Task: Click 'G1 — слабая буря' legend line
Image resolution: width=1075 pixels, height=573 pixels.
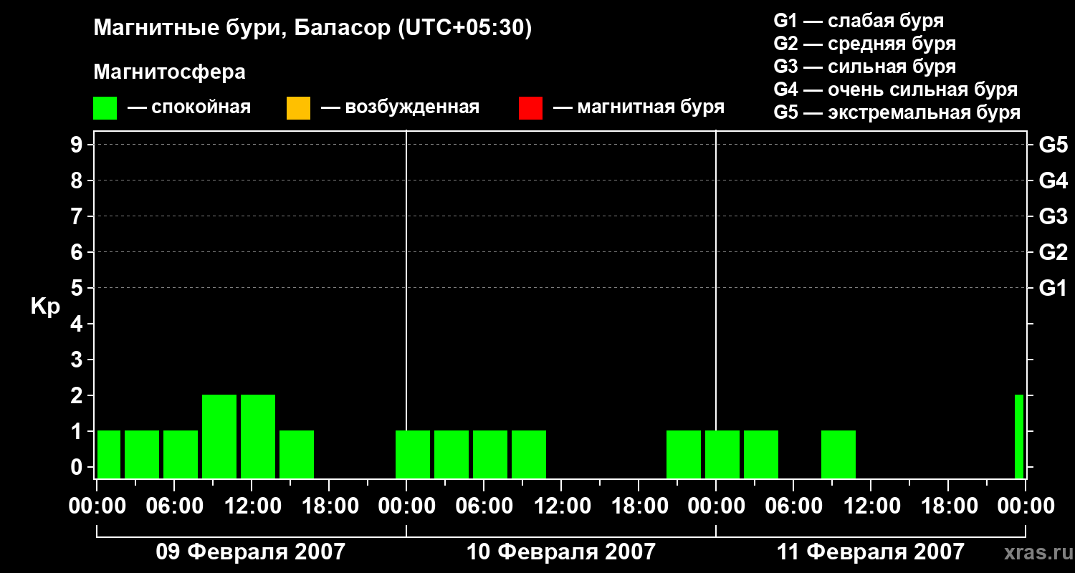Action: click(859, 21)
